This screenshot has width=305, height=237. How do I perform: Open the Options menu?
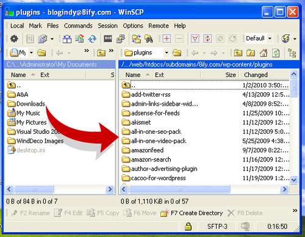[133, 26]
